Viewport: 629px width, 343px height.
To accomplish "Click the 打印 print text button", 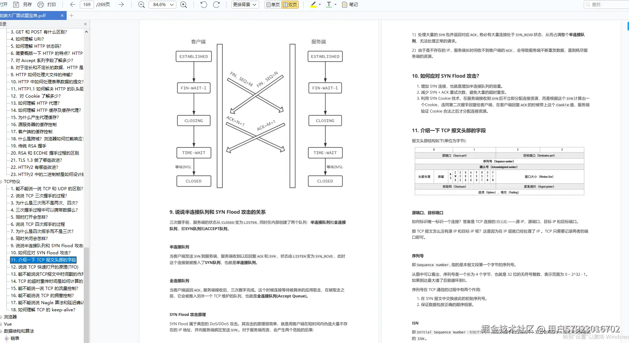I will [x=52, y=5].
